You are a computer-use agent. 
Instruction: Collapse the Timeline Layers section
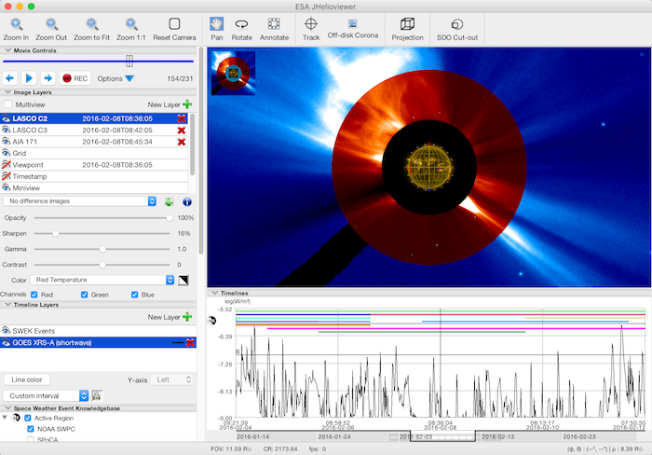click(7, 305)
